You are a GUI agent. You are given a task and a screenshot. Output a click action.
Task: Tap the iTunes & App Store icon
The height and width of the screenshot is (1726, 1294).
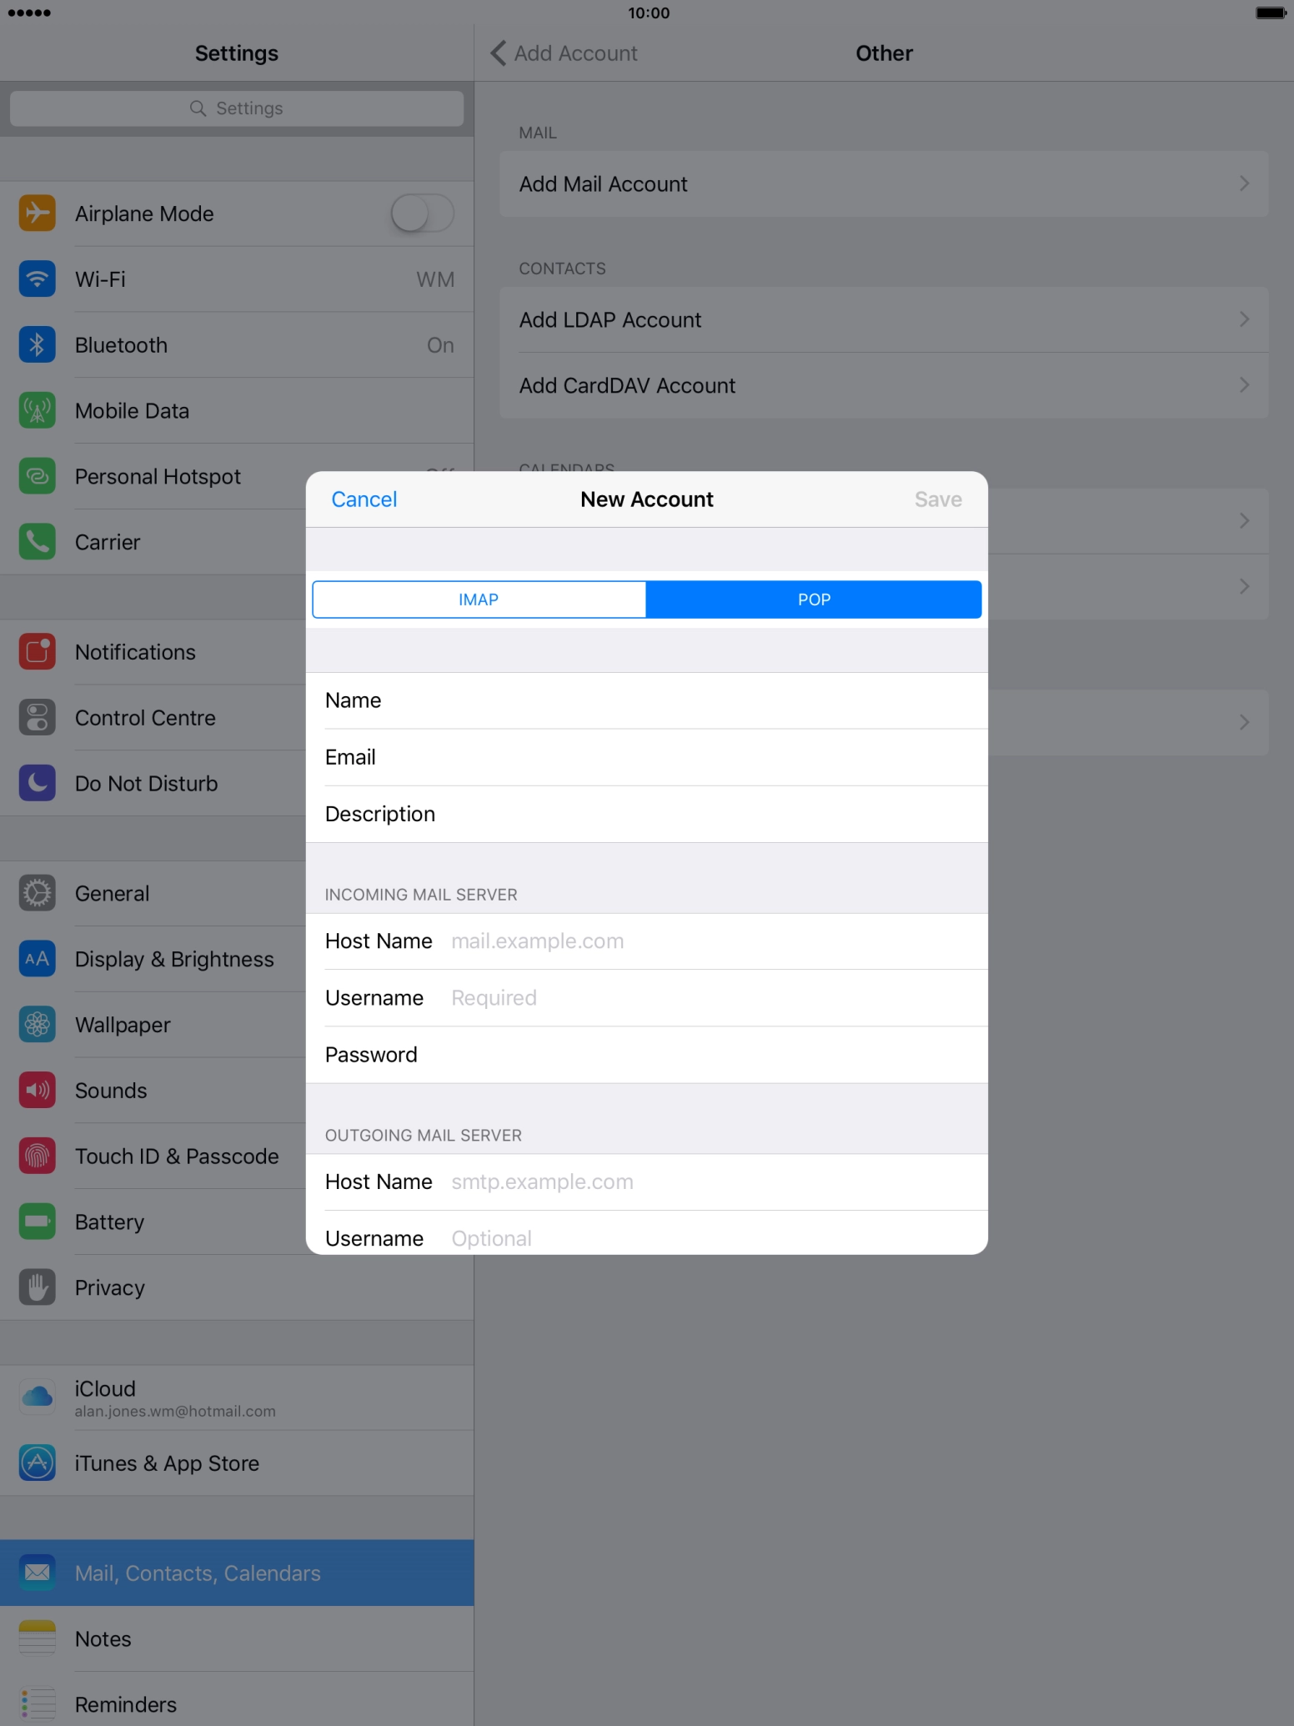[38, 1463]
